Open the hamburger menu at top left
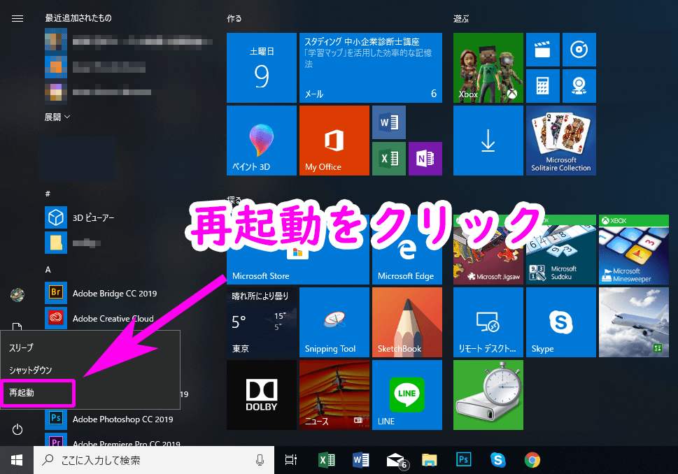678x474 pixels. [17, 18]
